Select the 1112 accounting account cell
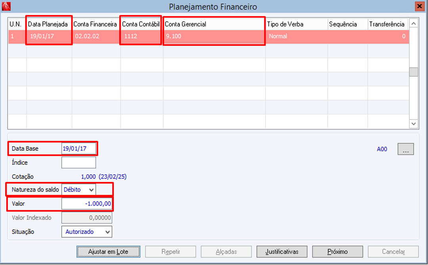 pyautogui.click(x=141, y=36)
